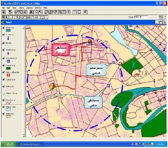This screenshot has width=168, height=148.
Task: Open the Theme menu
Action: (21, 8)
